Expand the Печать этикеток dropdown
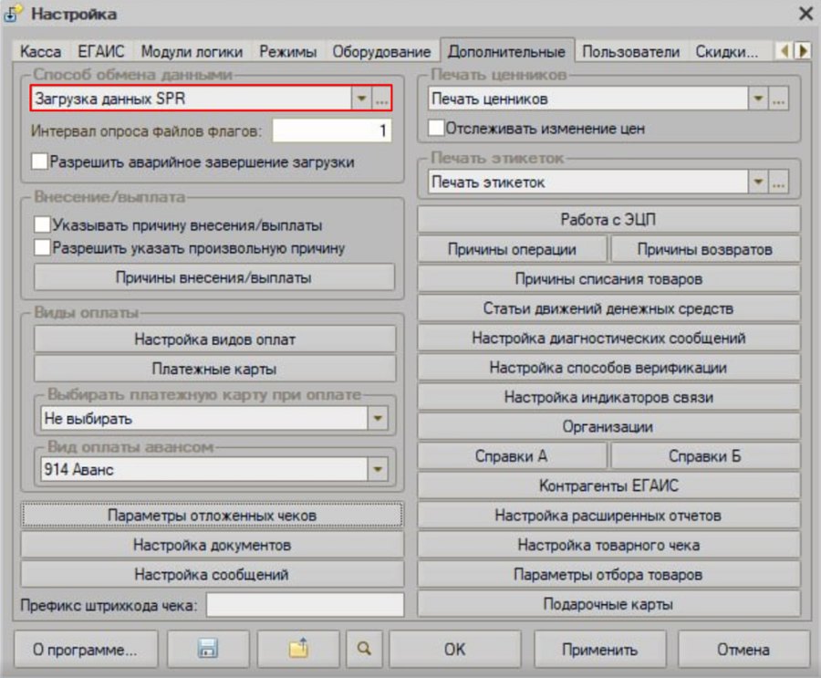 click(758, 182)
